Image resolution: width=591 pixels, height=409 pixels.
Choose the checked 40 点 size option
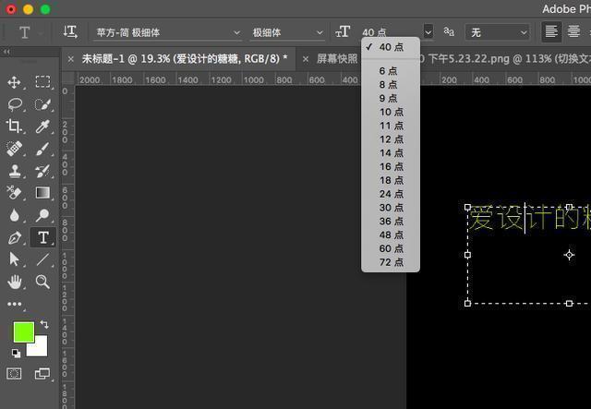point(391,47)
